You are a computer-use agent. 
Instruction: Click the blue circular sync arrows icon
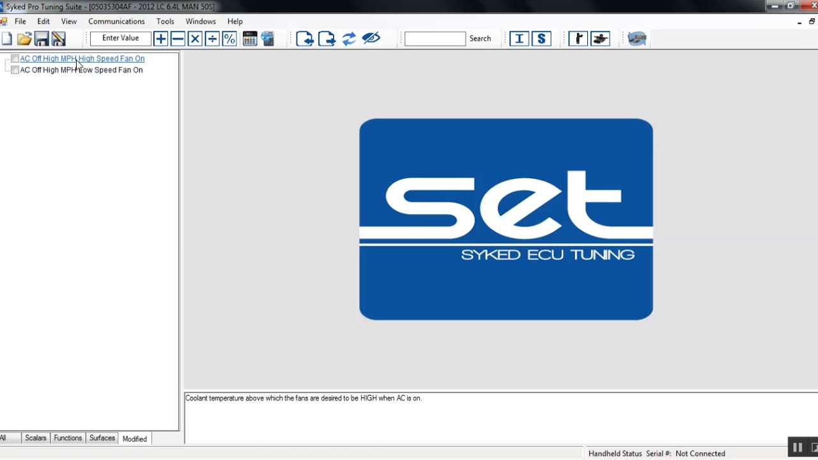point(349,39)
